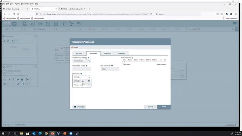Screen dimensions: 242x136
Task: Click Advanced in Configure Processor
Action: (79, 107)
